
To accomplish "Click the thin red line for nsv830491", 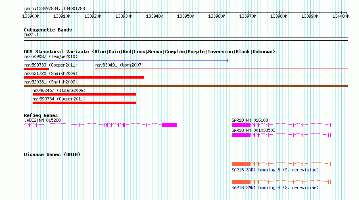I will [x=221, y=69].
